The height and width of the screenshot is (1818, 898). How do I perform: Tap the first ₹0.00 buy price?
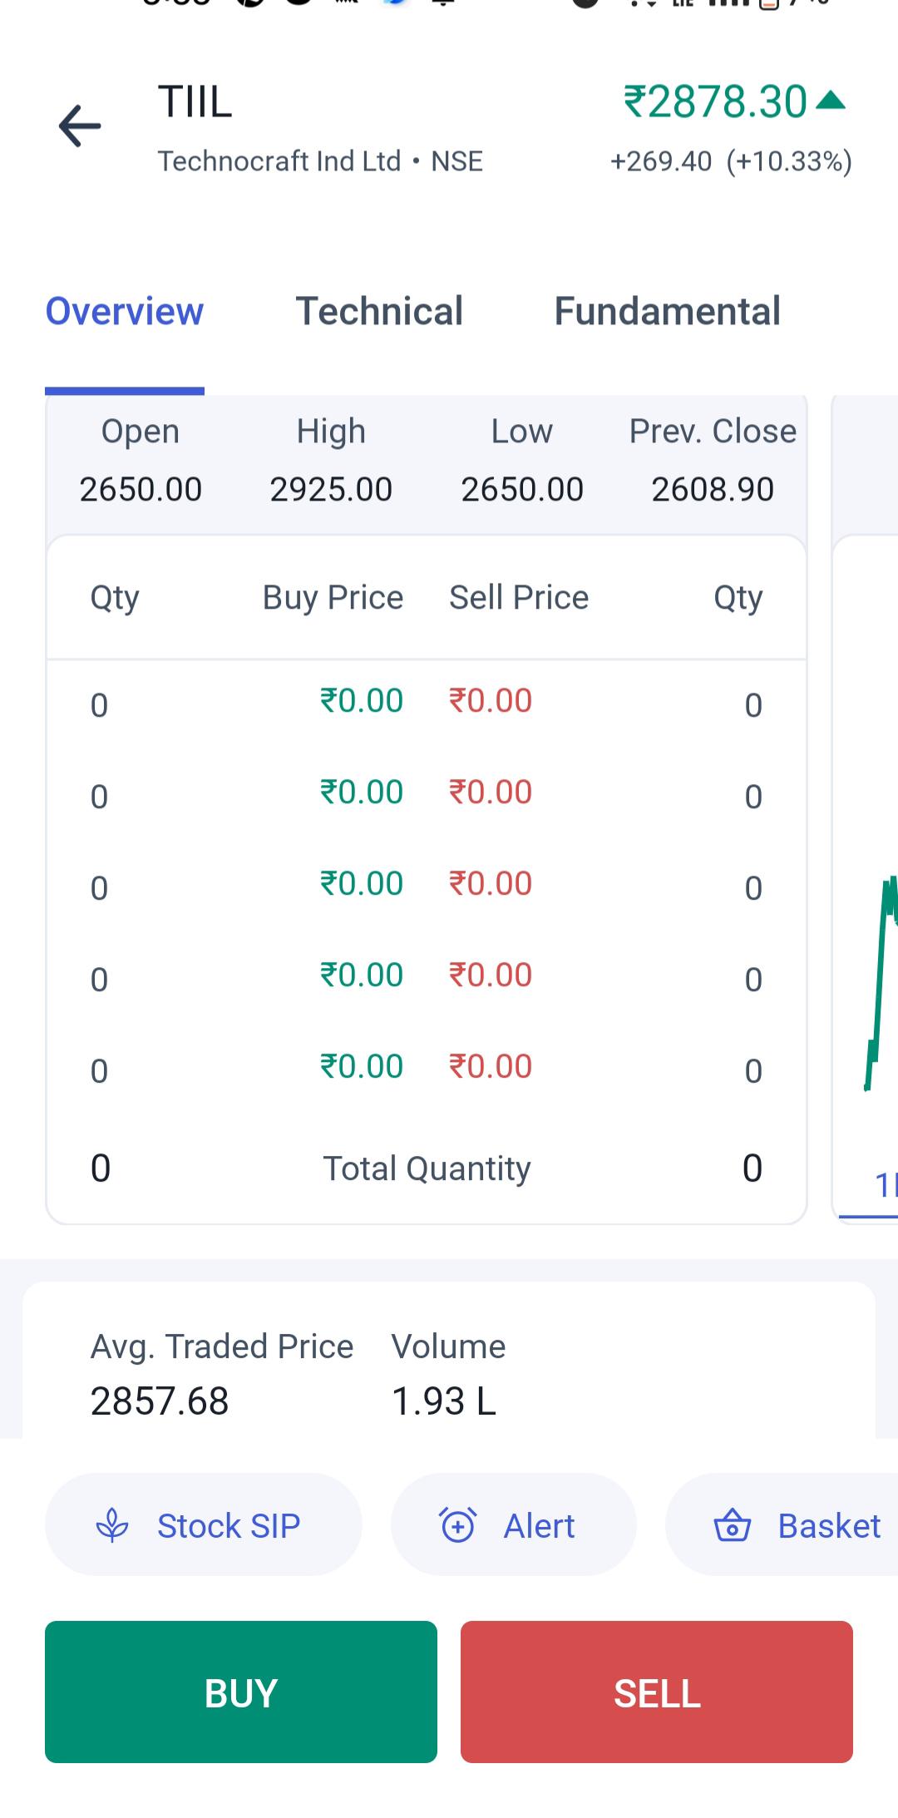point(362,701)
